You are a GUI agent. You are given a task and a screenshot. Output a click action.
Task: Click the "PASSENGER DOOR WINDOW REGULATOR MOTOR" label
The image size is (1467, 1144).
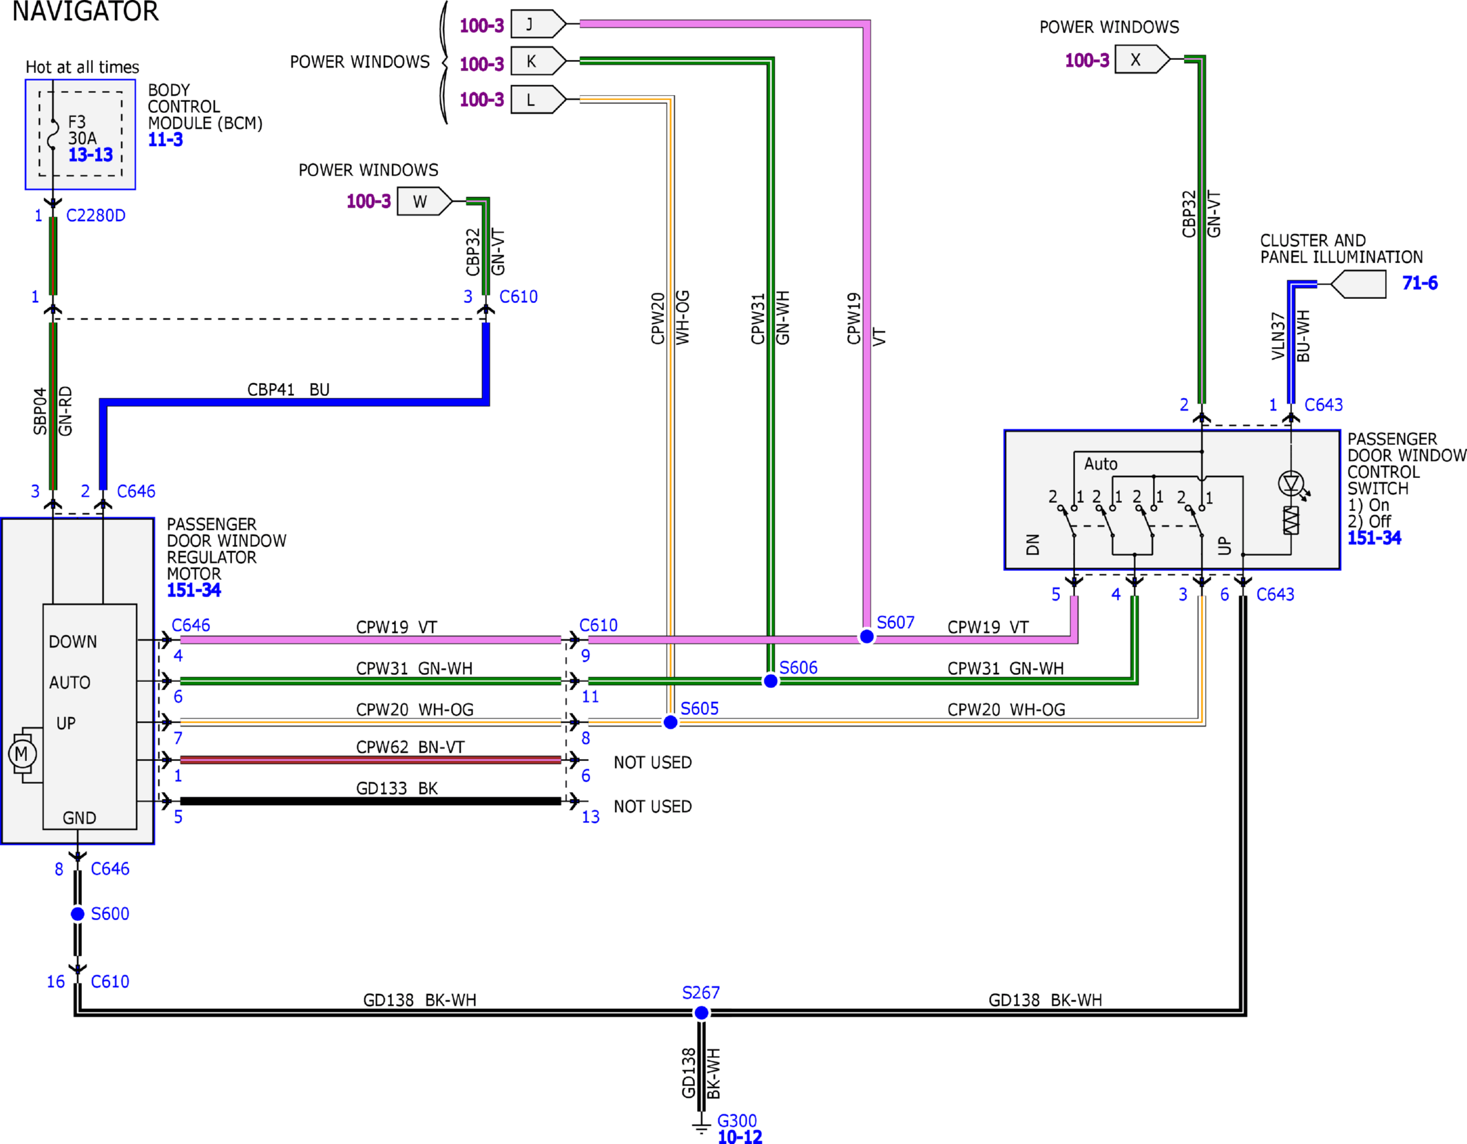(x=227, y=549)
